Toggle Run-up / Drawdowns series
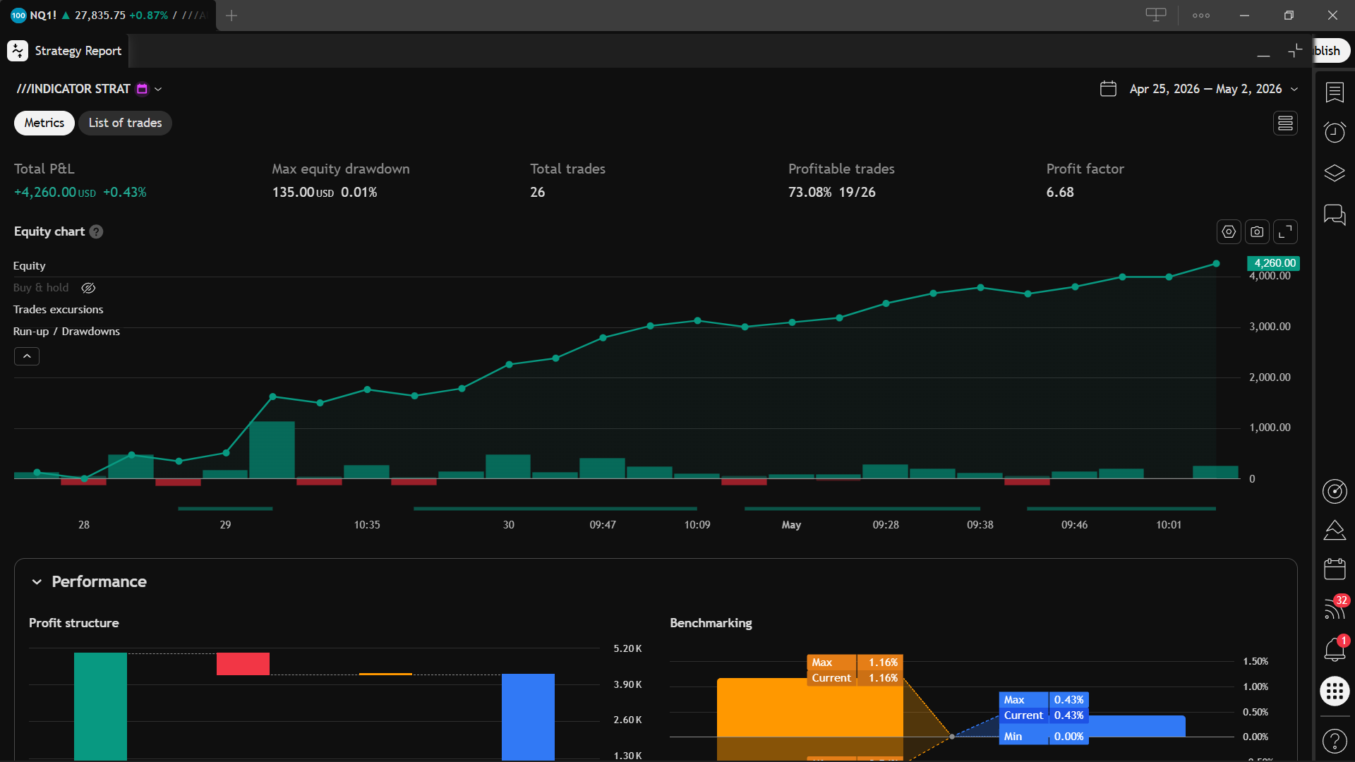 pos(66,332)
